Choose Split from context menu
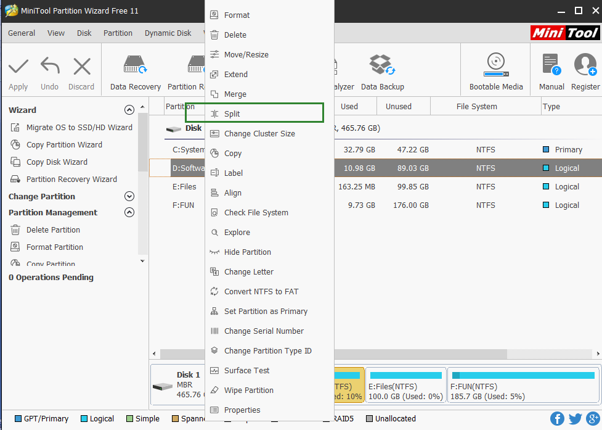The height and width of the screenshot is (430, 602). pos(269,114)
